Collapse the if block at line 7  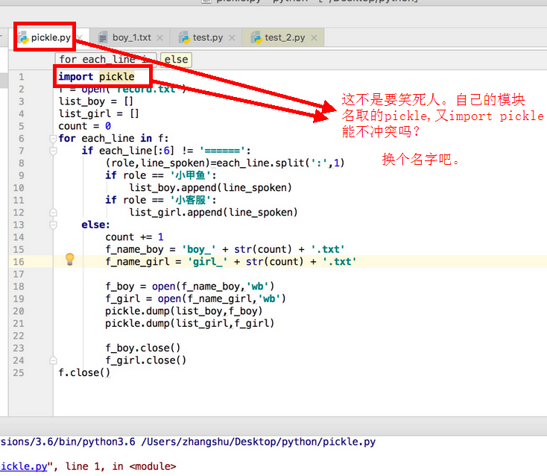click(x=53, y=151)
